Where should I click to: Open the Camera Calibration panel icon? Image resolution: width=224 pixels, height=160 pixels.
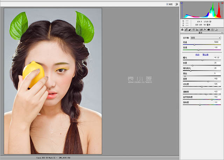point(209,29)
